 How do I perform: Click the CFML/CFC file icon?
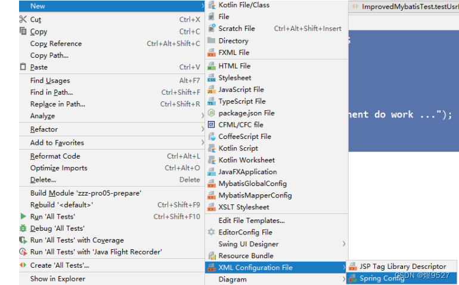coord(211,125)
